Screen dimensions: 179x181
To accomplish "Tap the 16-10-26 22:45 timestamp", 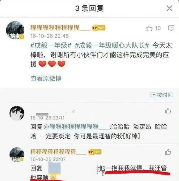I will tap(50, 36).
